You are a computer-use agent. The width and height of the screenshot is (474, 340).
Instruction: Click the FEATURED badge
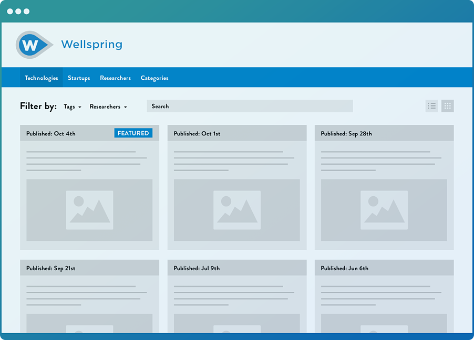(x=133, y=133)
